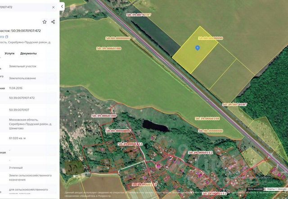Select the date value 11.04.2016

pyautogui.click(x=16, y=88)
